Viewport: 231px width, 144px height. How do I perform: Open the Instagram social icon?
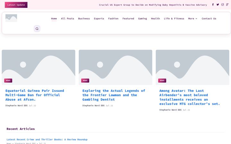click(222, 4)
